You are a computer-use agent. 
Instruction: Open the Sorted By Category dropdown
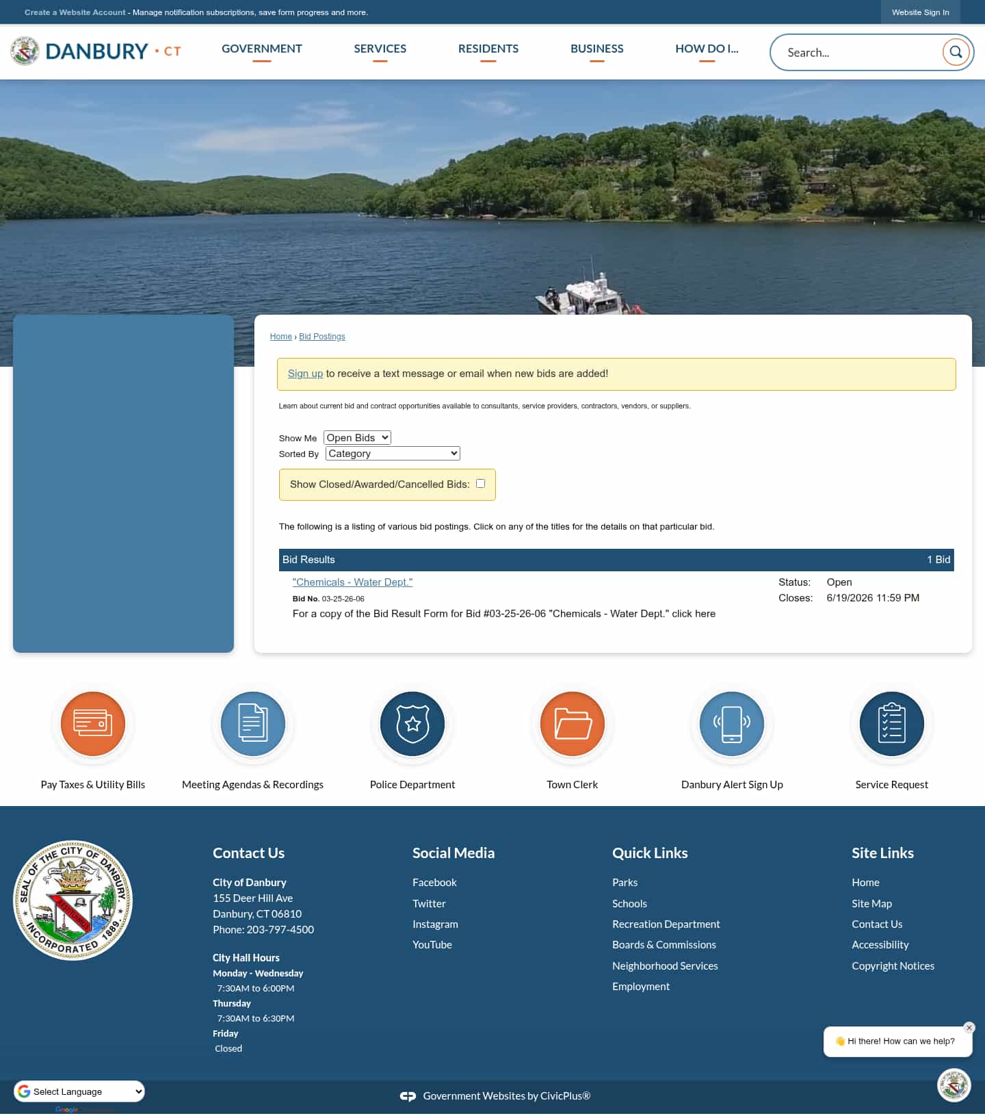click(x=393, y=453)
